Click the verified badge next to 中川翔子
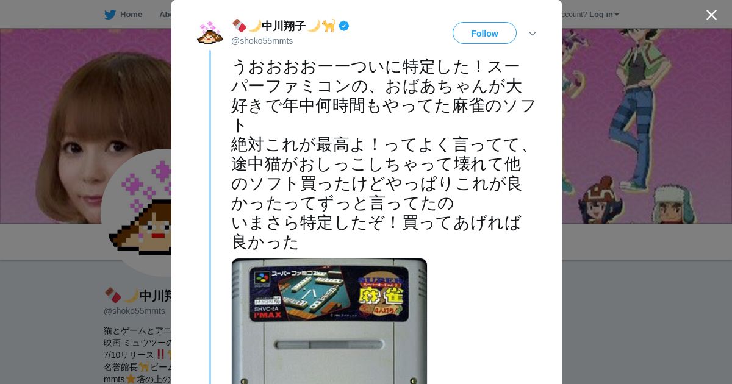The height and width of the screenshot is (384, 732). (x=344, y=26)
